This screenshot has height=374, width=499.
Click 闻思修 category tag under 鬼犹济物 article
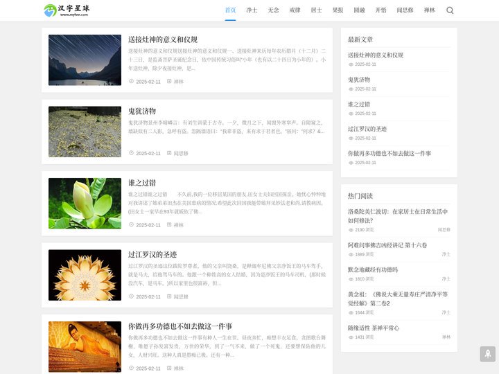181,153
